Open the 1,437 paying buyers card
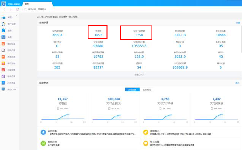Screen dimensions: 242x150 coord(216,110)
